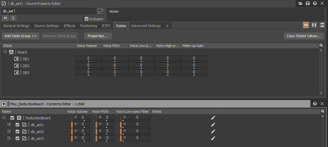Edit notes pencil icon for db_set2
The height and width of the screenshot is (147, 328).
click(213, 132)
